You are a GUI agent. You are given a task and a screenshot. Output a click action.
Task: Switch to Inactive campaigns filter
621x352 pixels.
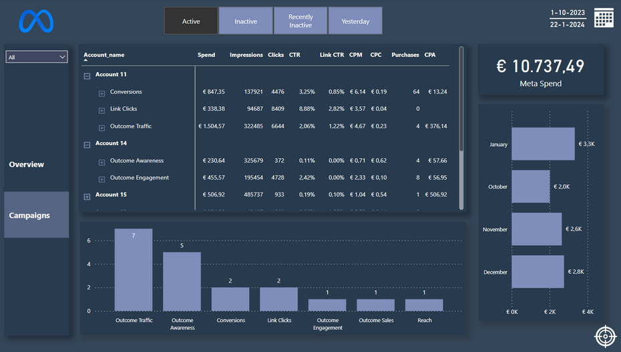[x=246, y=21]
